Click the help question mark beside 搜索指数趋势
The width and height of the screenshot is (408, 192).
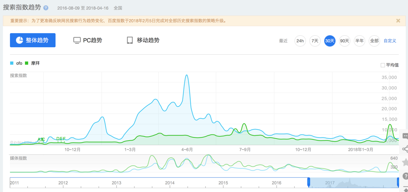(46, 7)
